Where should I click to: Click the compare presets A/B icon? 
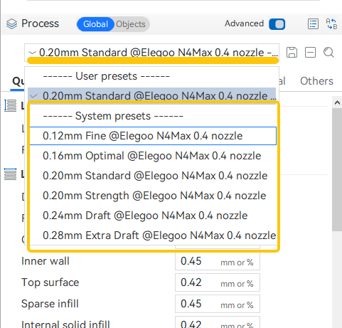(331, 24)
